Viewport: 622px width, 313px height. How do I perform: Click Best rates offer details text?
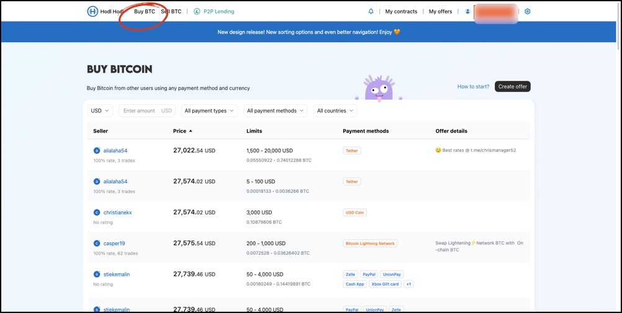click(x=476, y=151)
